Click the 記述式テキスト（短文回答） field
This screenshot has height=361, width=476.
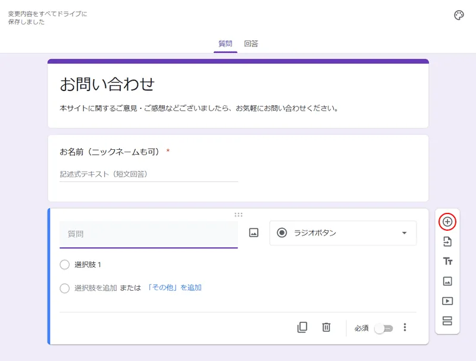(x=148, y=174)
